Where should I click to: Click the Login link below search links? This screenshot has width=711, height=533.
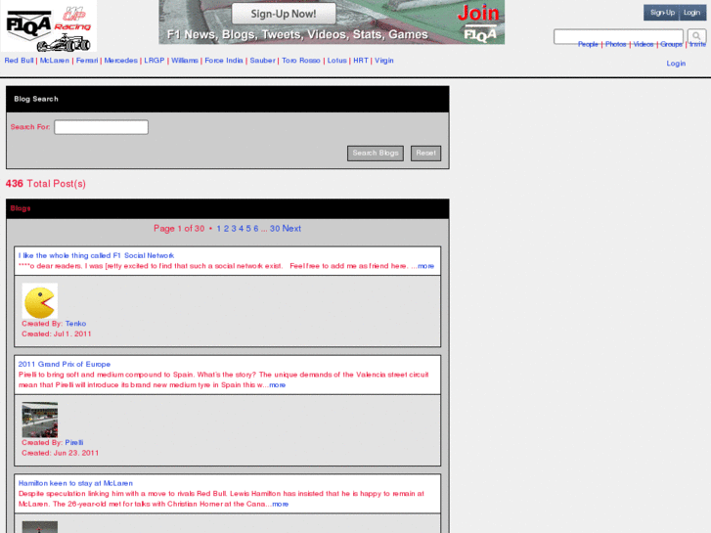[x=676, y=64]
